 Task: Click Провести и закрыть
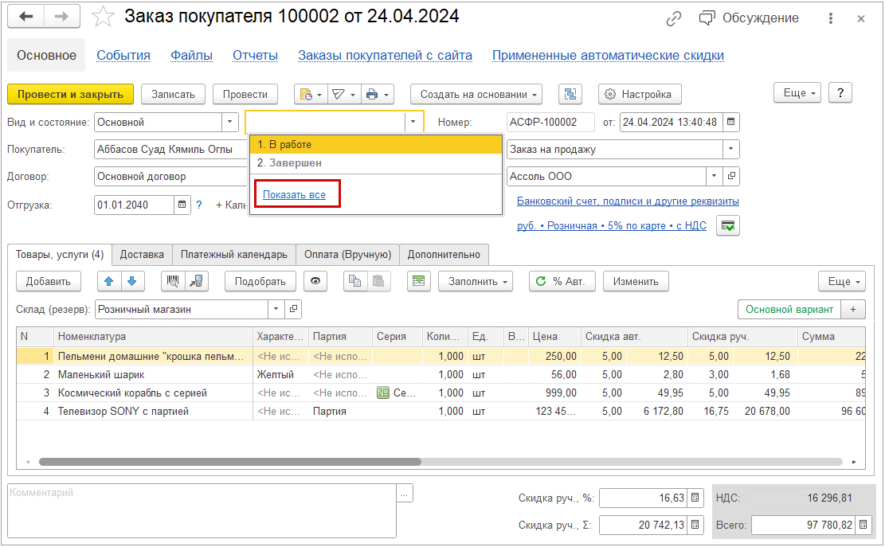[71, 94]
